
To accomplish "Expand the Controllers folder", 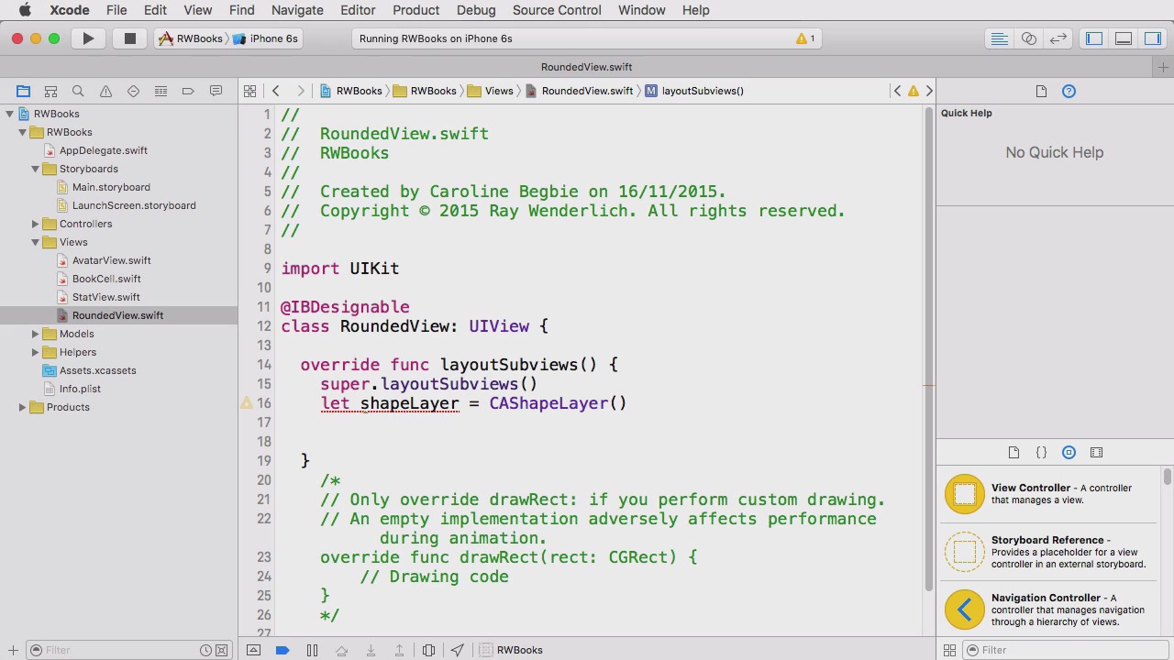I will point(35,224).
